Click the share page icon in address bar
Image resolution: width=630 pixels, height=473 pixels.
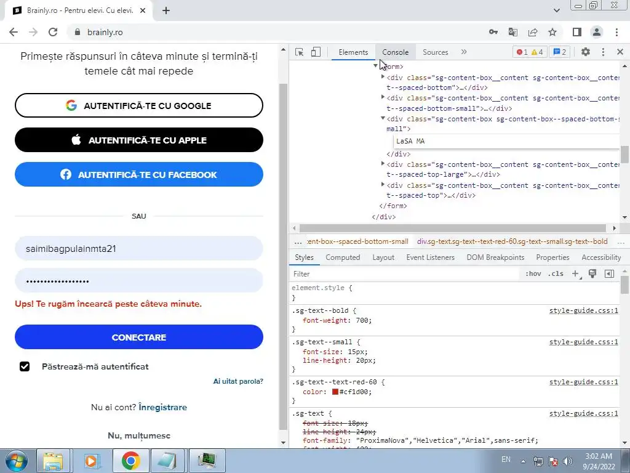click(x=533, y=32)
